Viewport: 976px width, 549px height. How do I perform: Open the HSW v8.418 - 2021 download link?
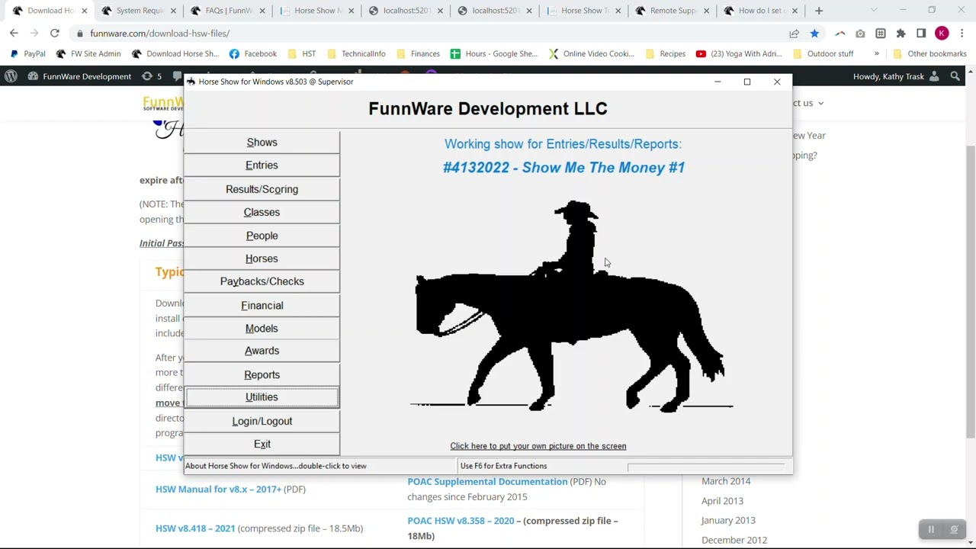(x=195, y=528)
